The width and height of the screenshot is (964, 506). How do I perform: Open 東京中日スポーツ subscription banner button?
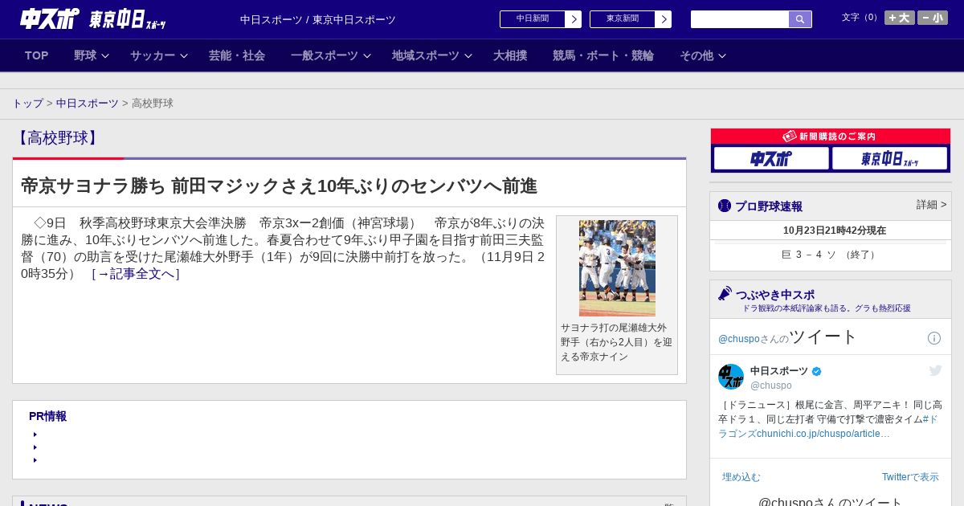tap(889, 158)
